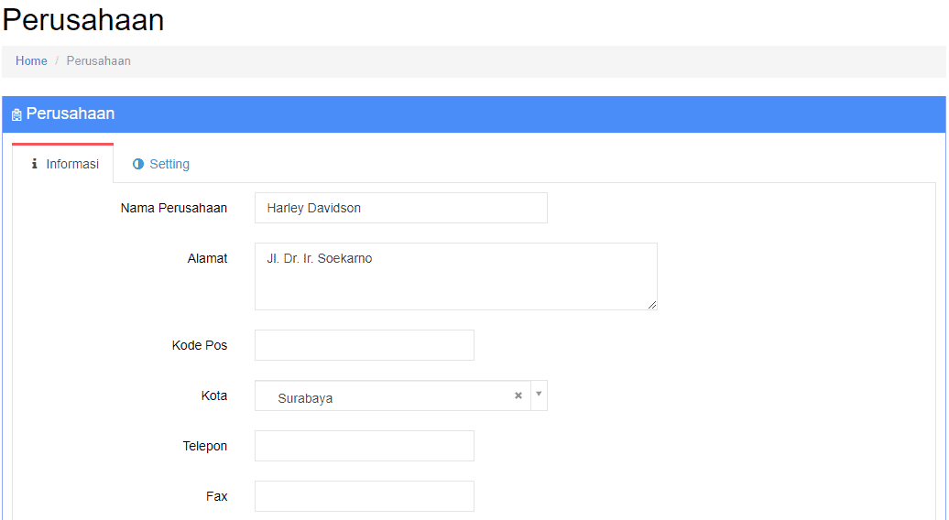The height and width of the screenshot is (520, 949).
Task: Switch to the Informasi tab
Action: click(x=63, y=163)
